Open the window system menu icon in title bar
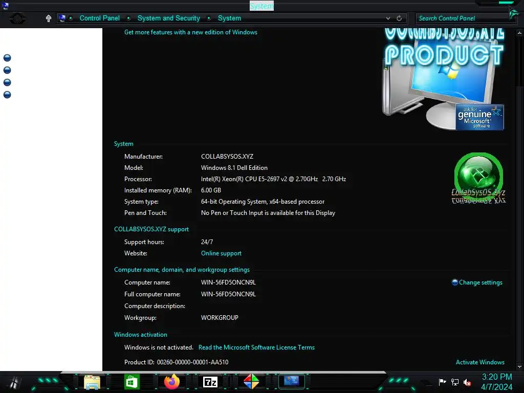The height and width of the screenshot is (393, 524). (5, 5)
